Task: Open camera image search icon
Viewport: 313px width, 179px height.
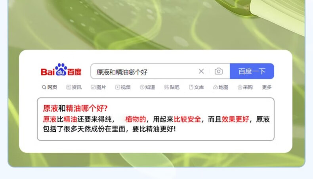Action: click(219, 71)
